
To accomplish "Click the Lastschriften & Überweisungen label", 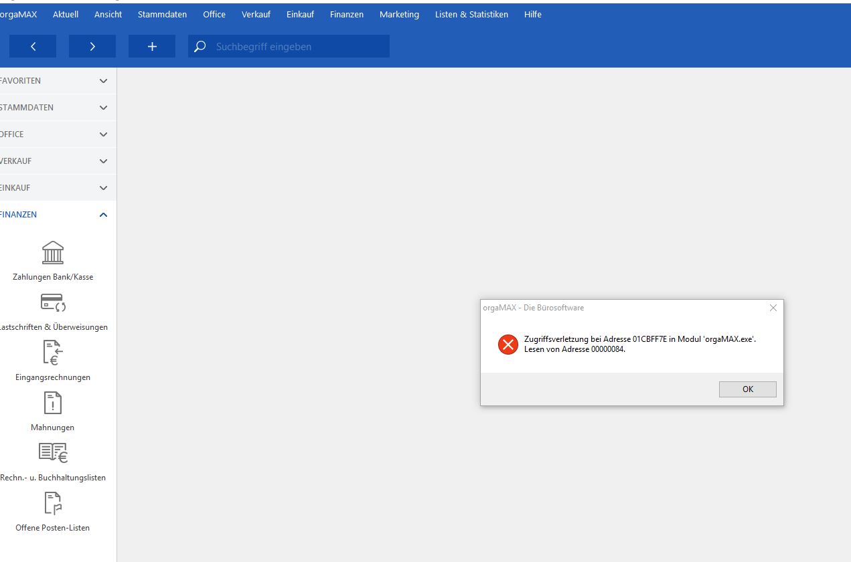I will [x=54, y=327].
